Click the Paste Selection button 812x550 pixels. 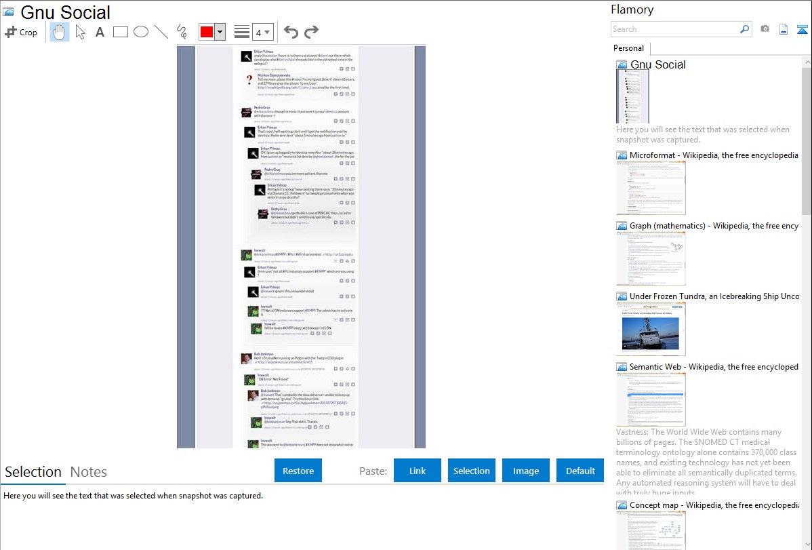[471, 471]
